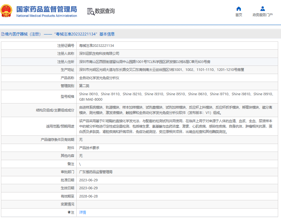Click the 境内医疗器械（注册）基本信息 heading

[x=60, y=34]
